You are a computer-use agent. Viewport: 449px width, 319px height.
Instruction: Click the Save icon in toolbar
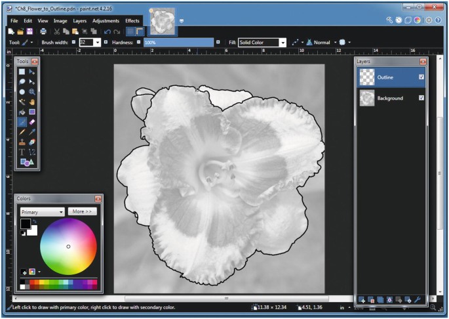[x=29, y=31]
